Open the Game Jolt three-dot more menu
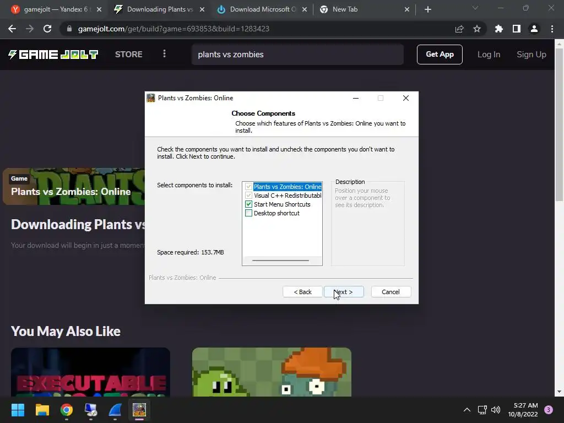The height and width of the screenshot is (423, 564). [x=164, y=53]
